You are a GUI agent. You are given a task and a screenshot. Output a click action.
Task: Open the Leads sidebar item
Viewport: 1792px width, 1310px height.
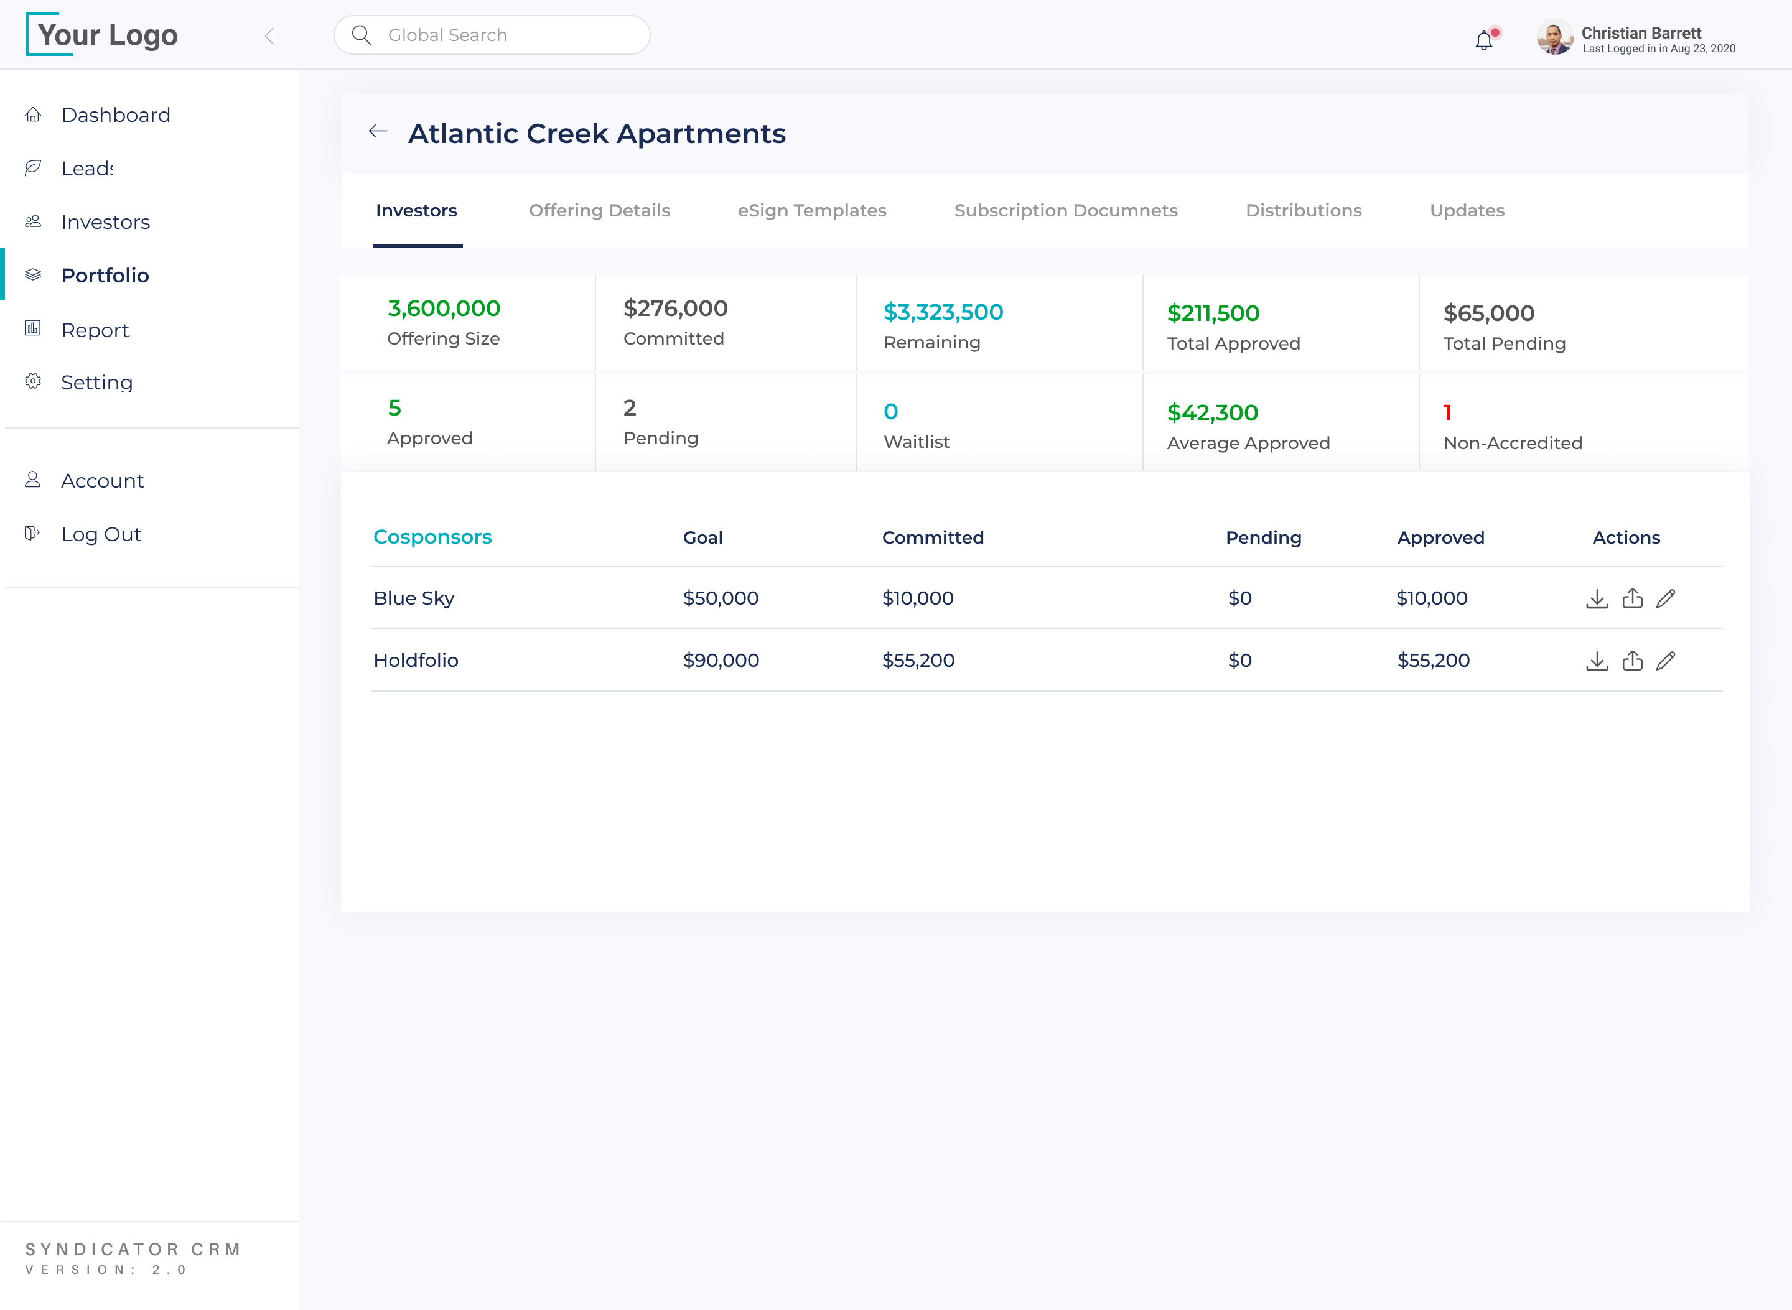point(87,168)
